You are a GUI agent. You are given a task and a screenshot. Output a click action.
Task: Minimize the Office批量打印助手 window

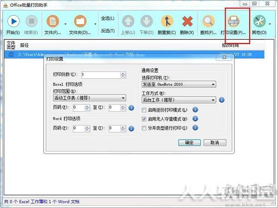point(245,4)
